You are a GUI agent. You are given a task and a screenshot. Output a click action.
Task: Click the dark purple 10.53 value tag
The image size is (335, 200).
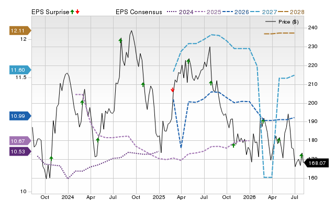click(20, 152)
